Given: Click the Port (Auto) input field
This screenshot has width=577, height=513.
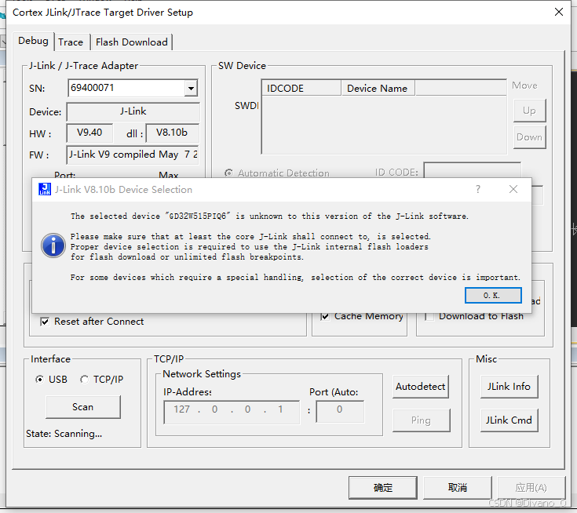Looking at the screenshot, I should point(340,412).
